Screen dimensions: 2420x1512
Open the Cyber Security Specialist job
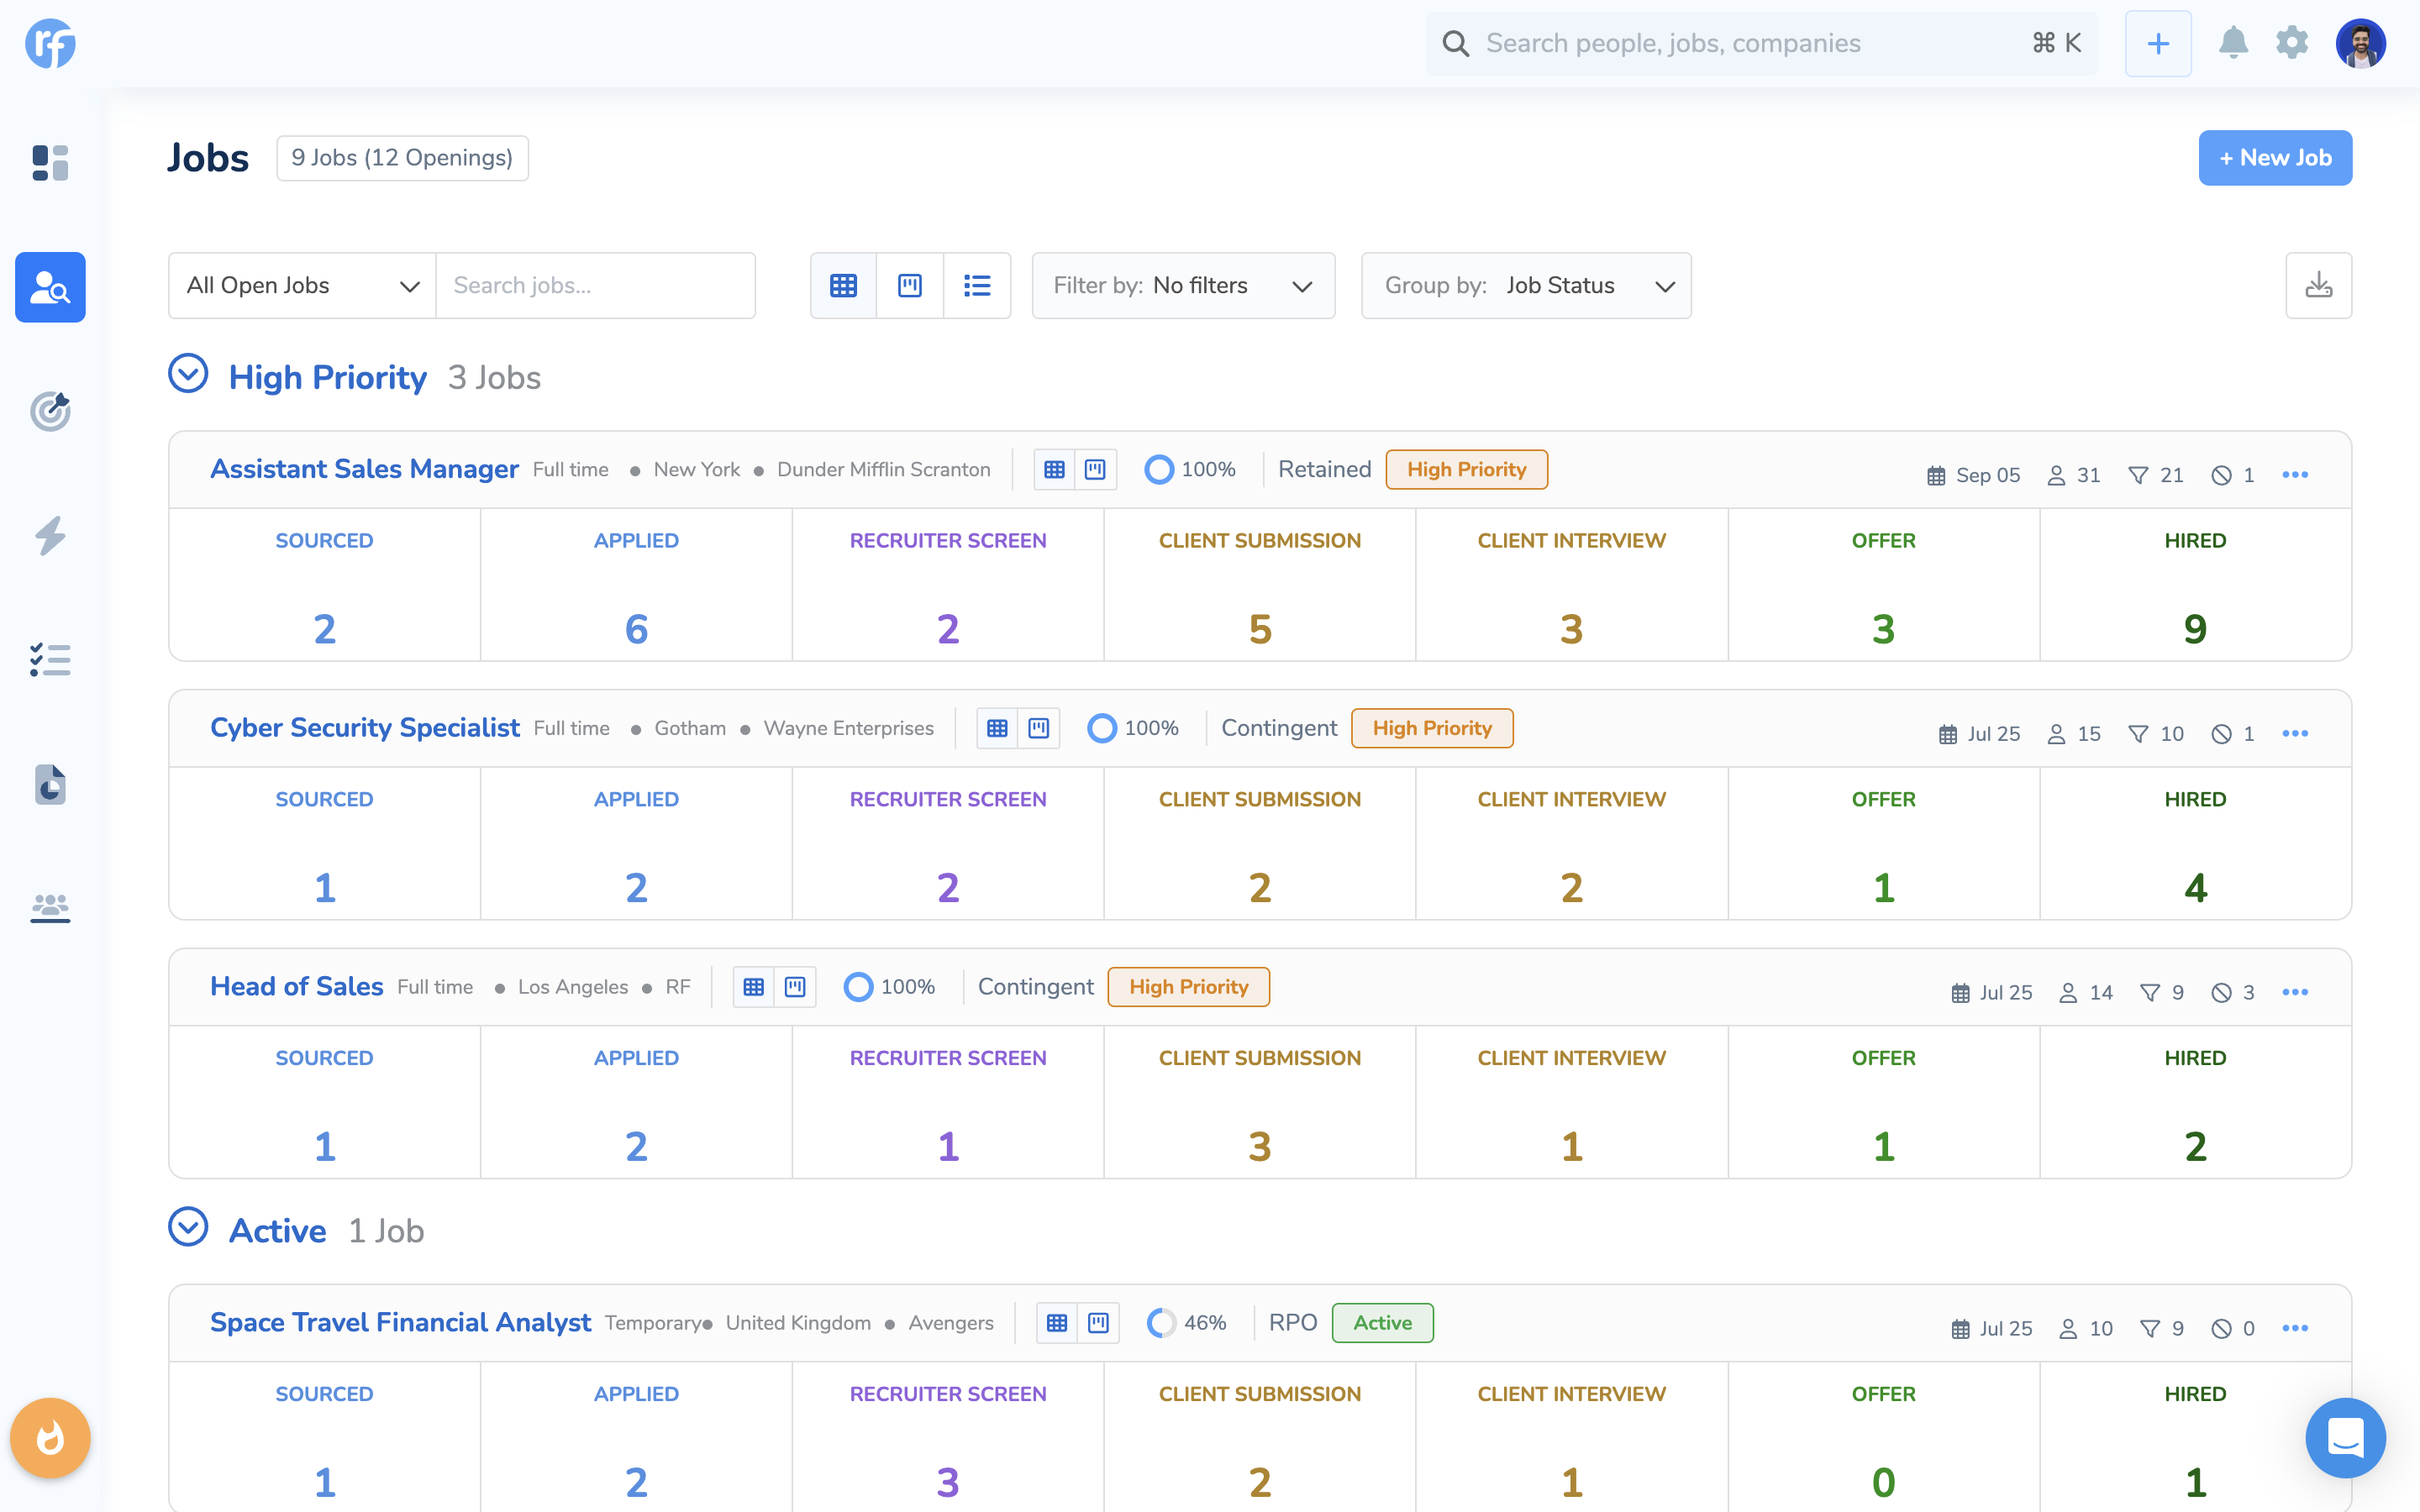tap(365, 728)
